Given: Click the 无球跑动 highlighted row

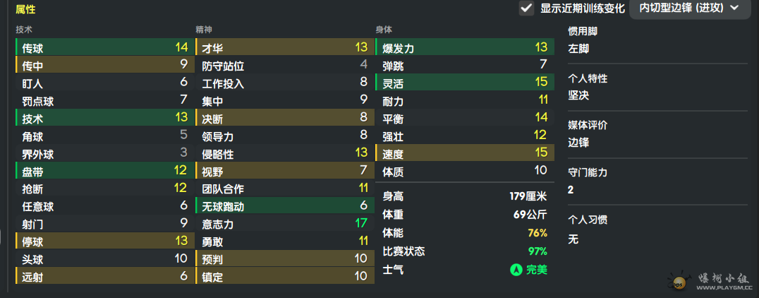Looking at the screenshot, I should coord(285,206).
